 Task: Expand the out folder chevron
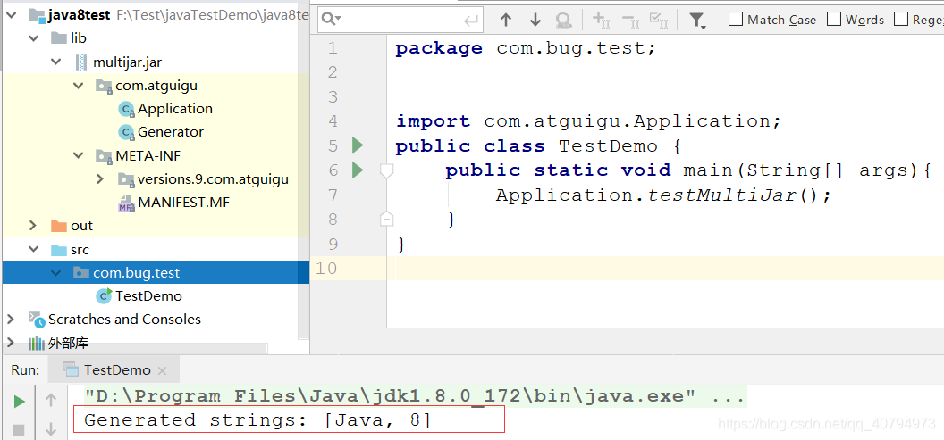coord(34,226)
